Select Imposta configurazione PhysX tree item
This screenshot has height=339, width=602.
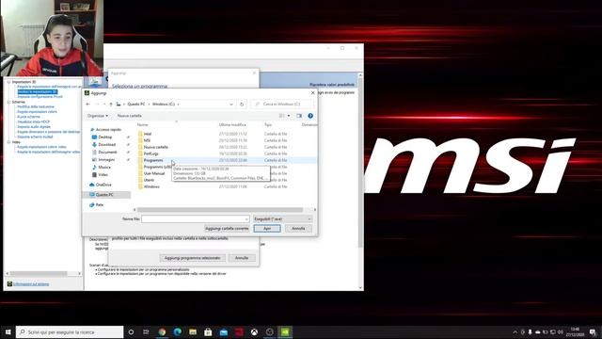click(40, 97)
